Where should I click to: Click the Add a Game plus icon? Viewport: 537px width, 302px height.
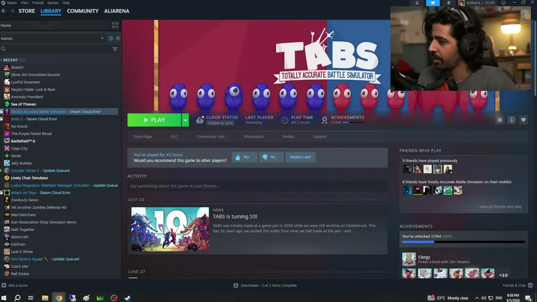[4, 285]
